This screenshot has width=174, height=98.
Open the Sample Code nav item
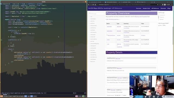tap(146, 8)
